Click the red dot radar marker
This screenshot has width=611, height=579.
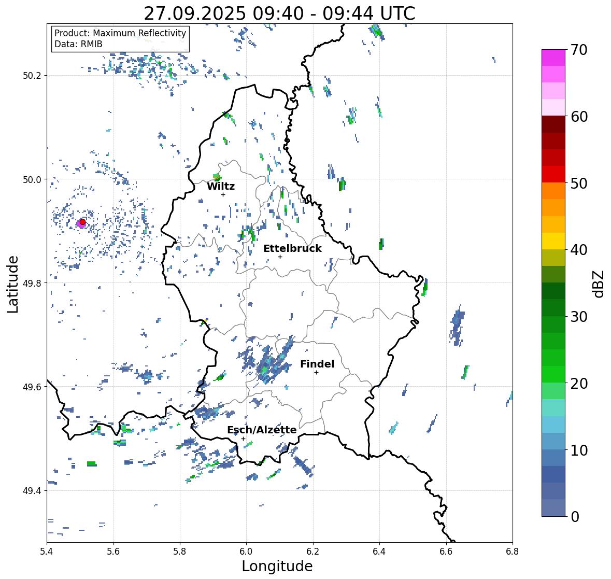82,222
